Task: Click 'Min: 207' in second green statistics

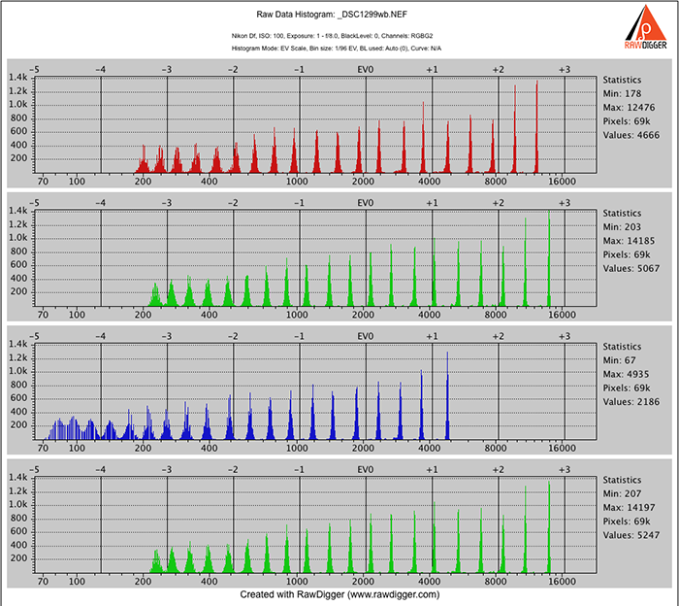Action: point(622,493)
